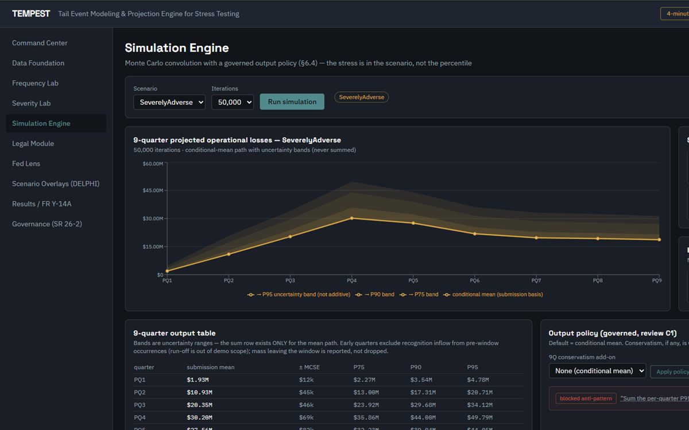Click the "Sum the per-quarter P95" link text

point(655,398)
